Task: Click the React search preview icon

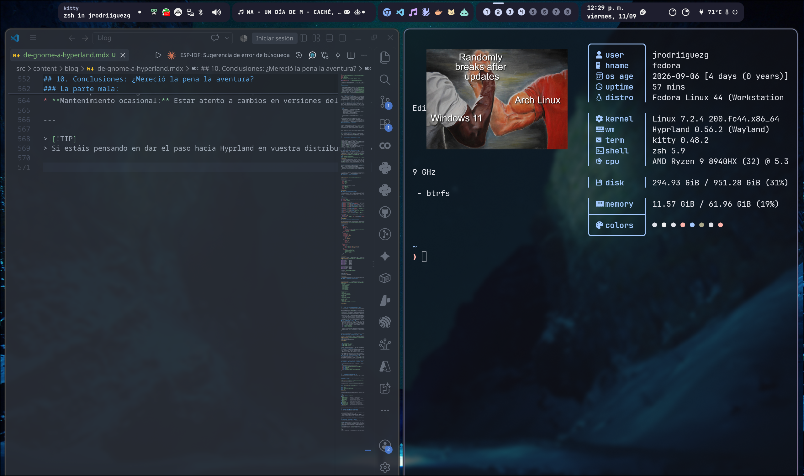Action: 312,55
